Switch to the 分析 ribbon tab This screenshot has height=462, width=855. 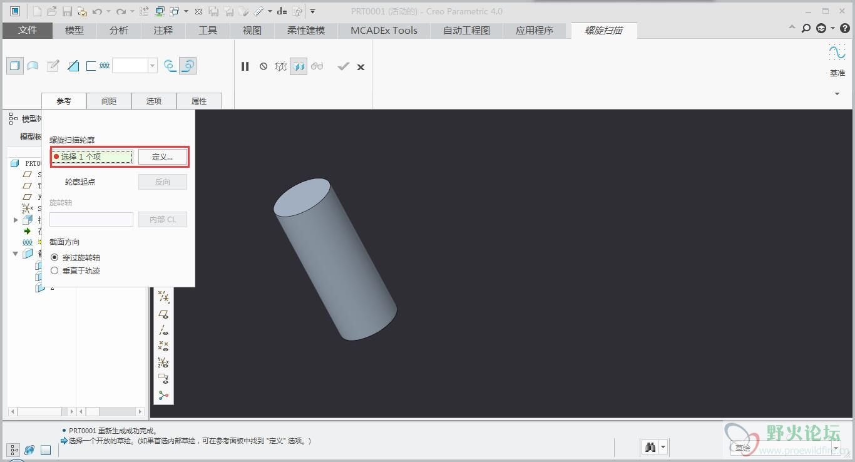(x=119, y=30)
